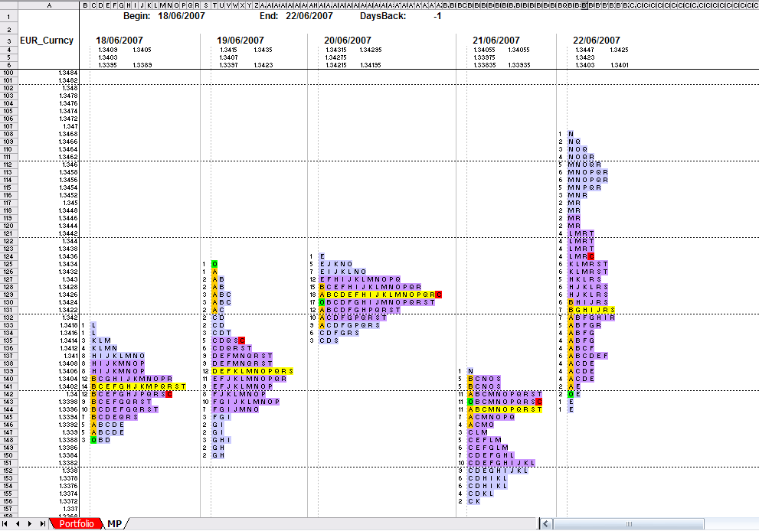Click horizontal scrollbar left arrow

click(x=546, y=524)
